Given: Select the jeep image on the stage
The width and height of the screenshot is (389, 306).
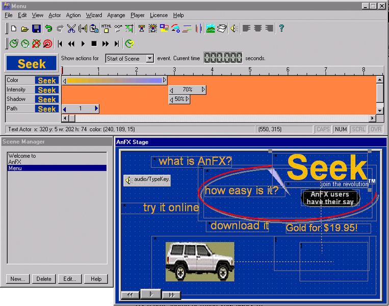Looking at the screenshot, I should pyautogui.click(x=200, y=262).
